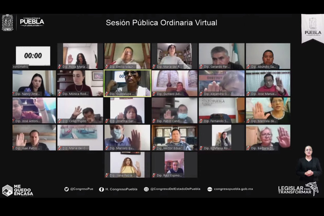Click the Puebla state coat of arms logo

[x=7, y=23]
